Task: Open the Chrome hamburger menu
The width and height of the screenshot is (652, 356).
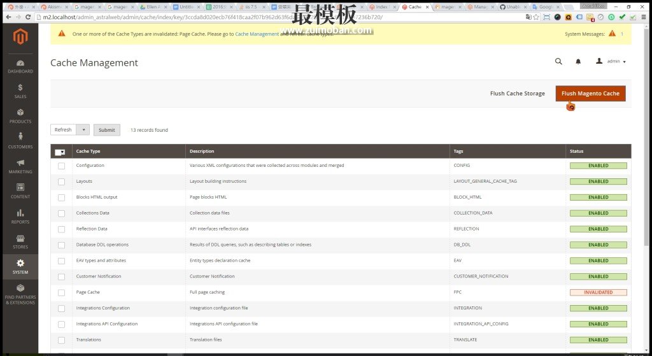Action: point(644,17)
